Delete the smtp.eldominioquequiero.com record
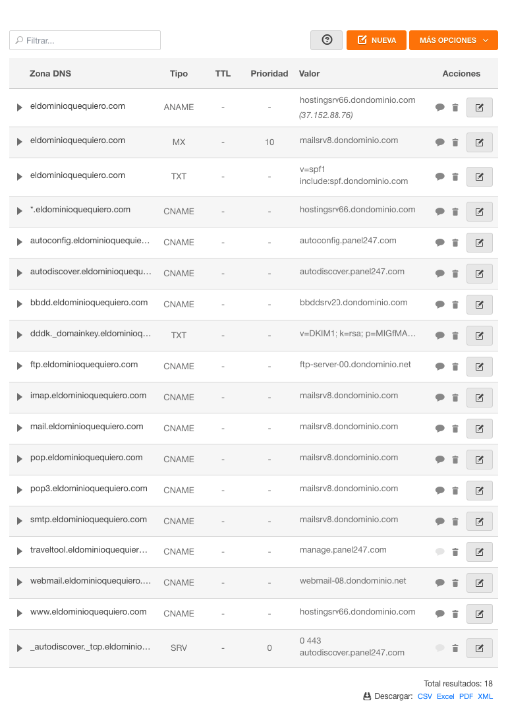Image resolution: width=508 pixels, height=724 pixels. coord(455,522)
